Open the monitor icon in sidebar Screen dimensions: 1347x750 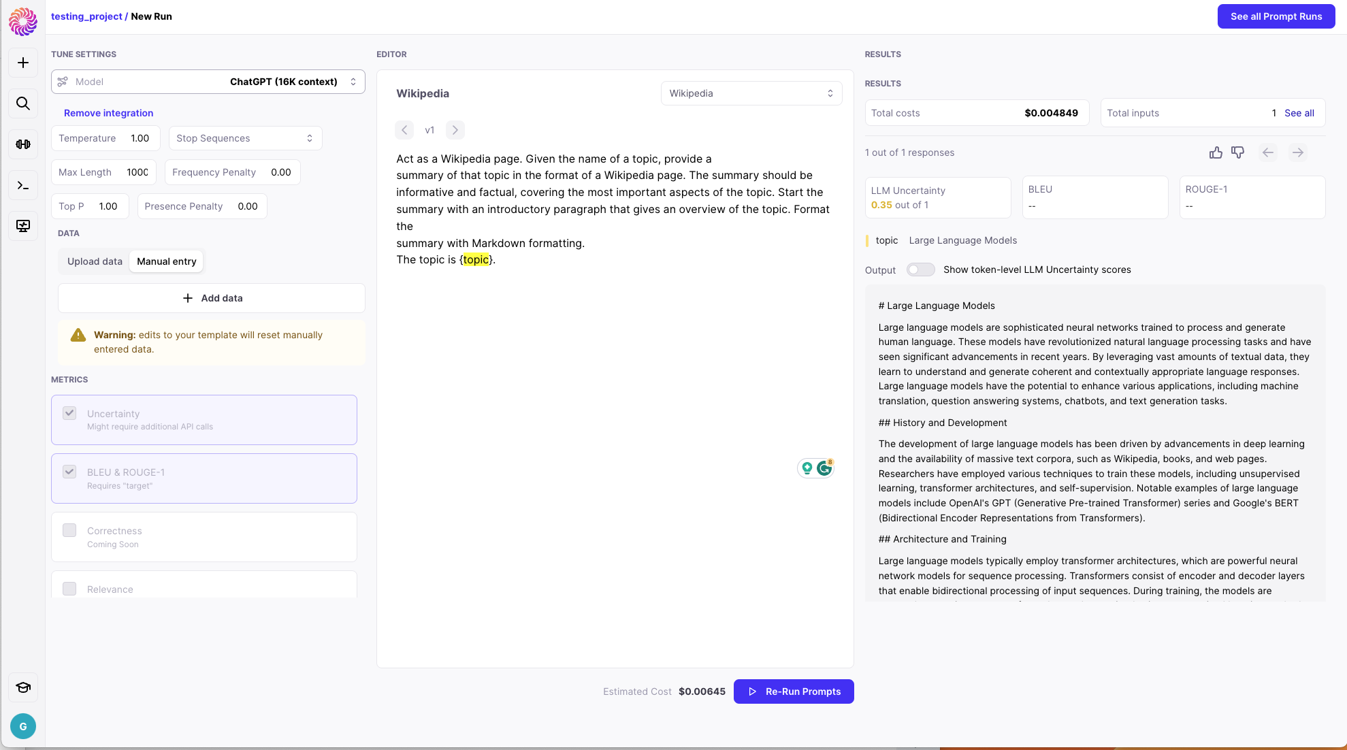coord(23,226)
